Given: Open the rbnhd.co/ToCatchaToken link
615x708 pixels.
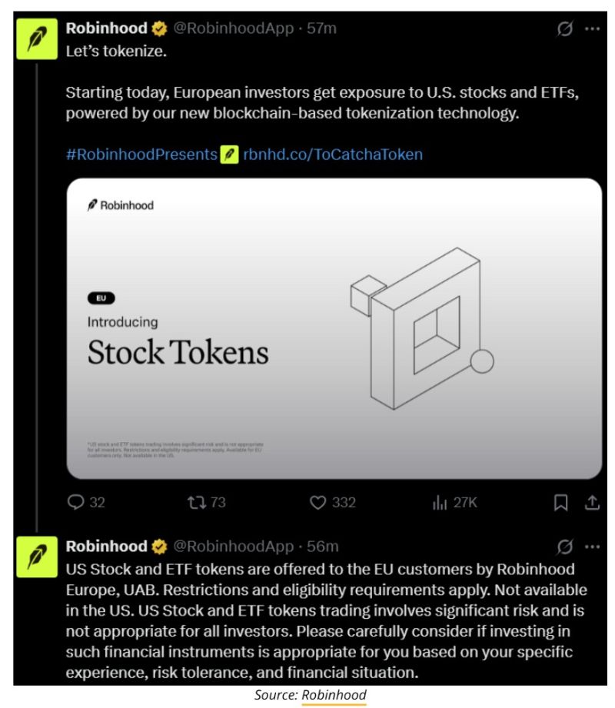Looking at the screenshot, I should (x=333, y=155).
